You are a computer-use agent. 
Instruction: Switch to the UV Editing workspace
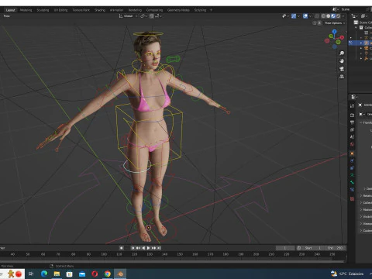(60, 10)
